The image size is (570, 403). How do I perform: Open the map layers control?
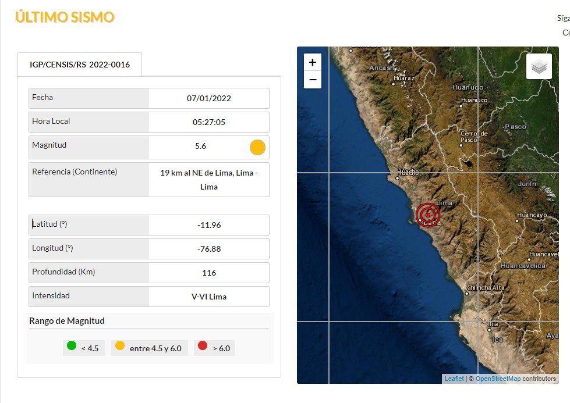[x=539, y=66]
